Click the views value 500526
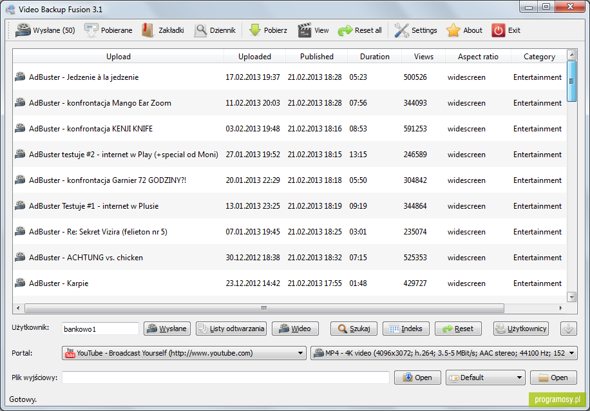 click(x=415, y=77)
